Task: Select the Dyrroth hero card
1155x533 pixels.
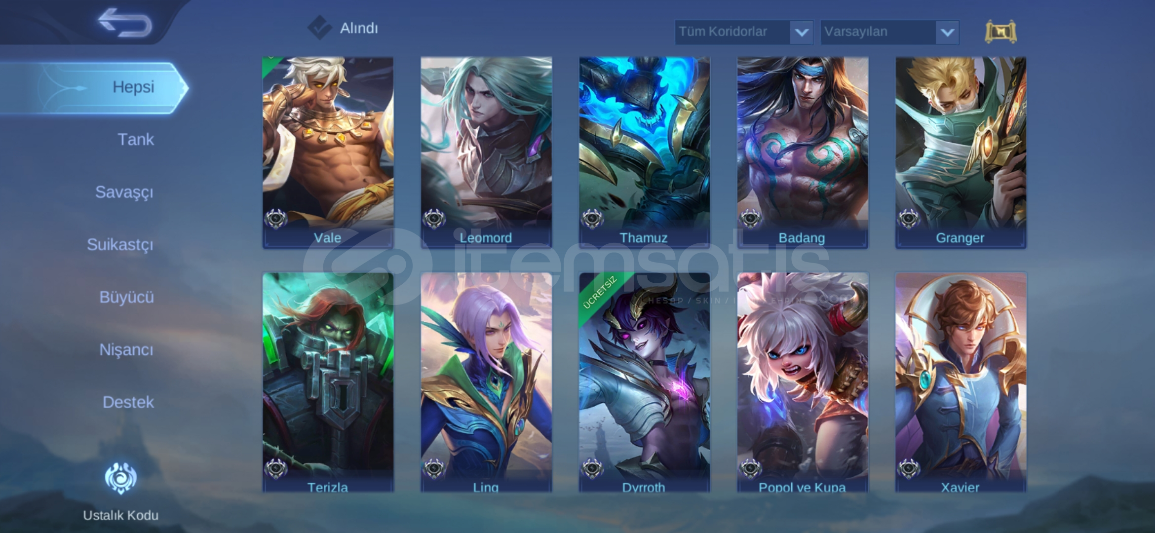Action: [x=644, y=382]
